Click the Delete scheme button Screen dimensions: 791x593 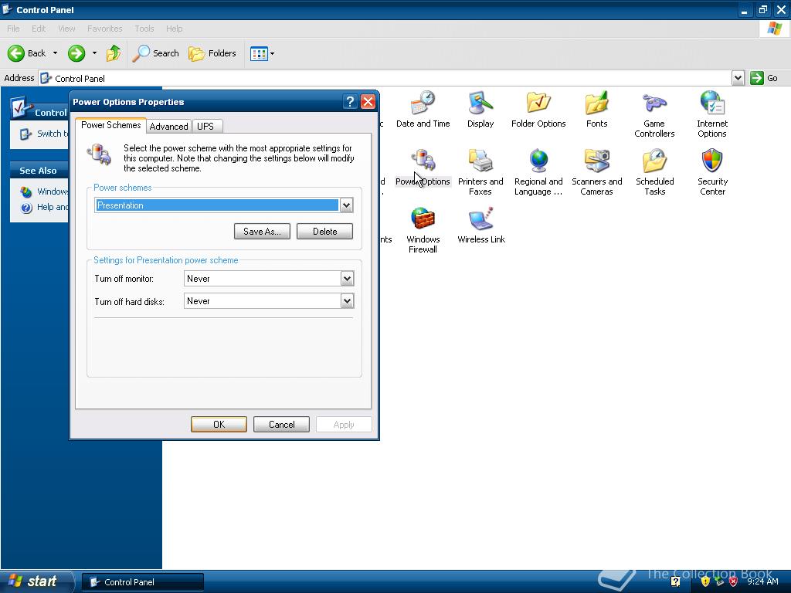point(324,232)
